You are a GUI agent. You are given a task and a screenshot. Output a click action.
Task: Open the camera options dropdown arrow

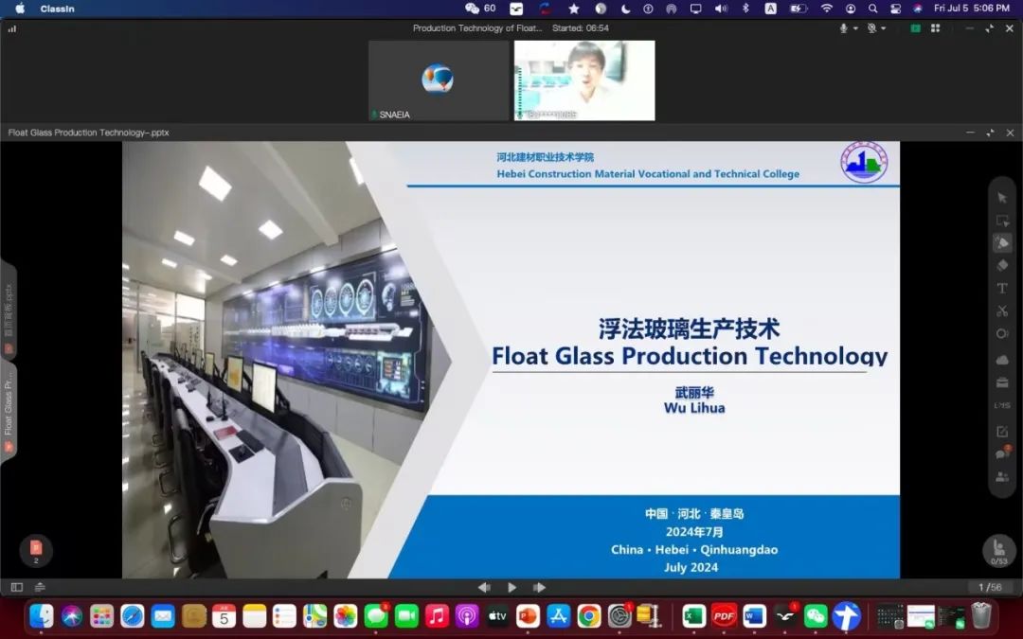tap(884, 28)
